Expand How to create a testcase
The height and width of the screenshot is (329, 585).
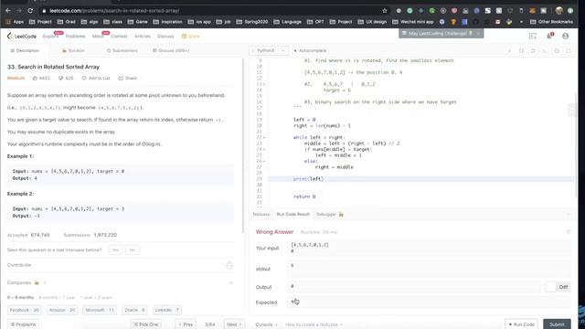point(314,324)
